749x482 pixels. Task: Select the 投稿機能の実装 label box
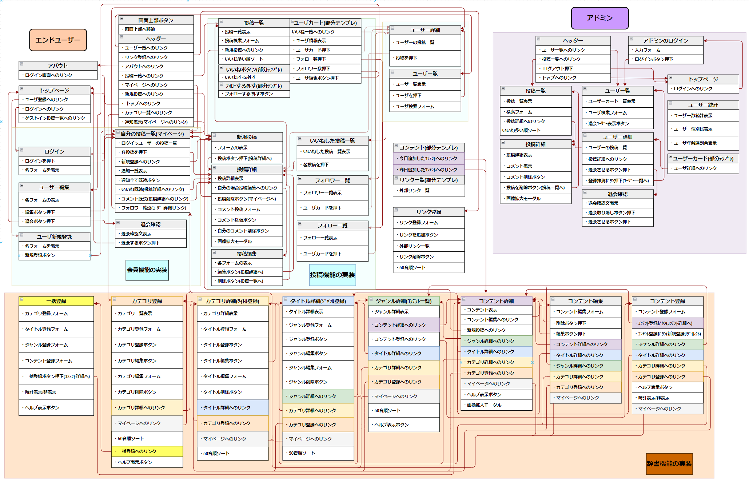pyautogui.click(x=332, y=275)
